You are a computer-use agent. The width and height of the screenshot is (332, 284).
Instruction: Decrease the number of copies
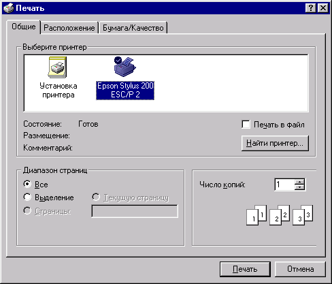click(x=300, y=187)
